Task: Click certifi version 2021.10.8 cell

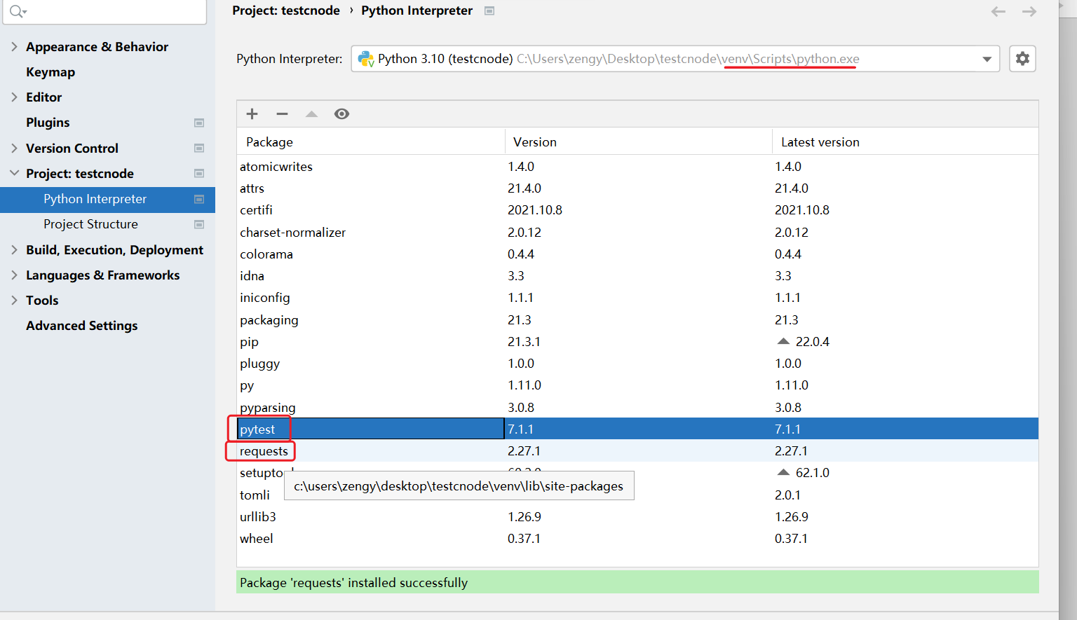Action: pos(535,210)
